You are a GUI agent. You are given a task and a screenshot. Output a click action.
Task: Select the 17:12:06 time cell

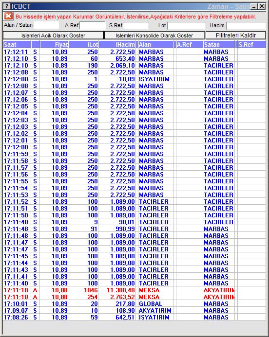click(17, 100)
